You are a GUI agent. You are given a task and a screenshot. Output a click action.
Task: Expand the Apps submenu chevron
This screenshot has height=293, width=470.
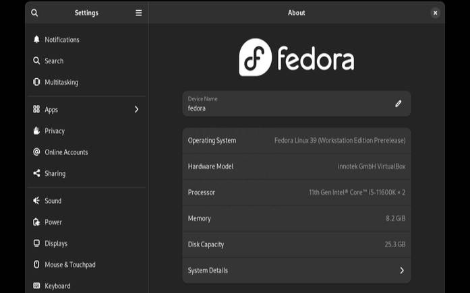(x=136, y=109)
